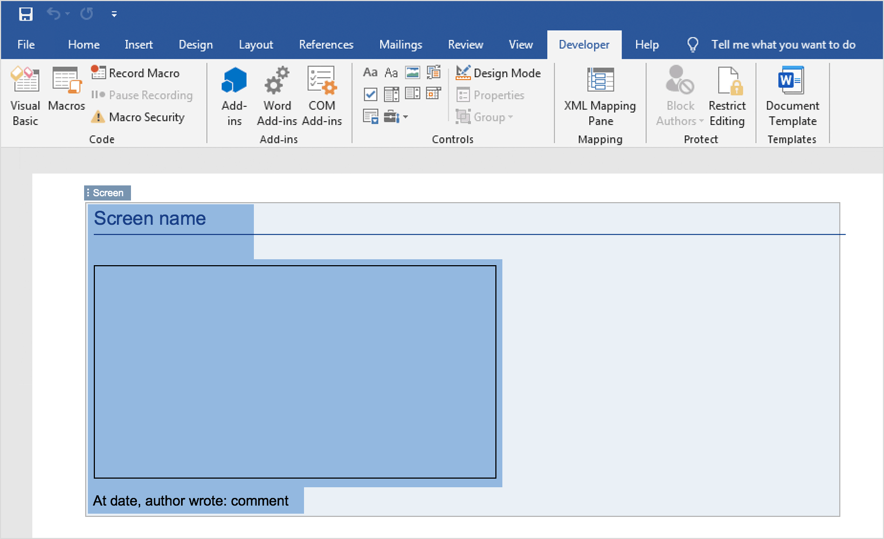Switch to the Insert tab
This screenshot has height=539, width=884.
(x=139, y=45)
